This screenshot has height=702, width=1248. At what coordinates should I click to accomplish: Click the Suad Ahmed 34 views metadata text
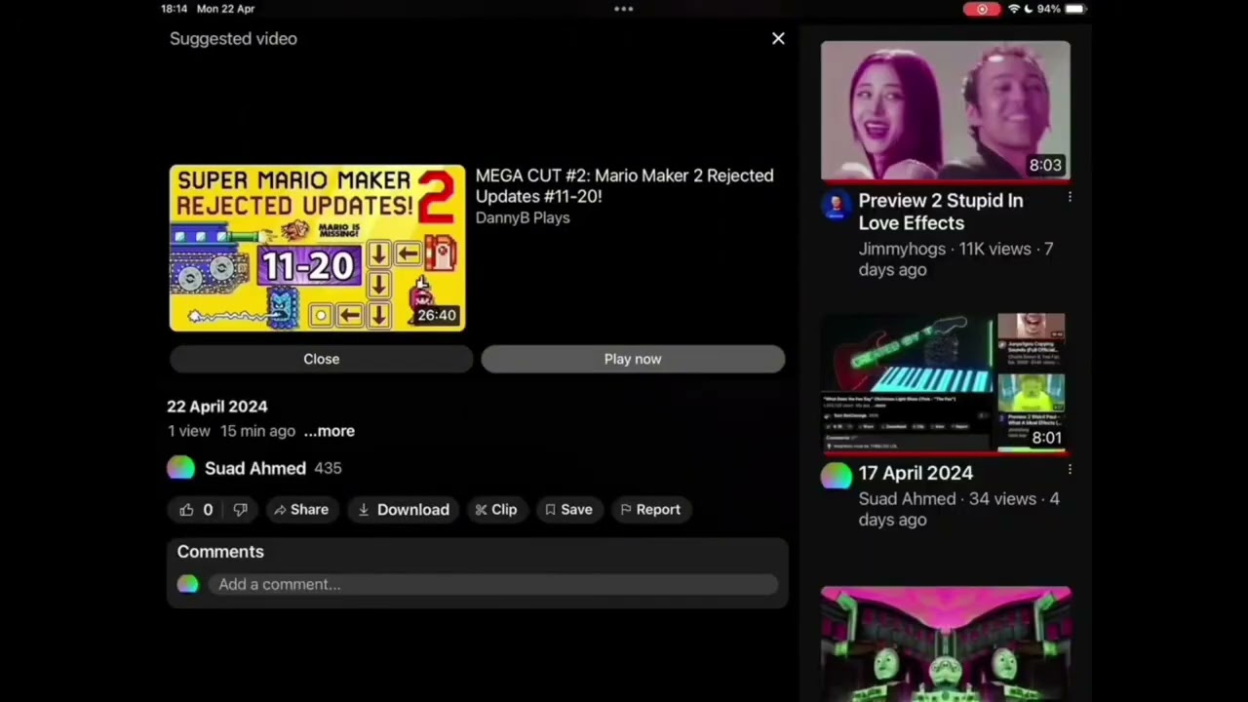[958, 509]
